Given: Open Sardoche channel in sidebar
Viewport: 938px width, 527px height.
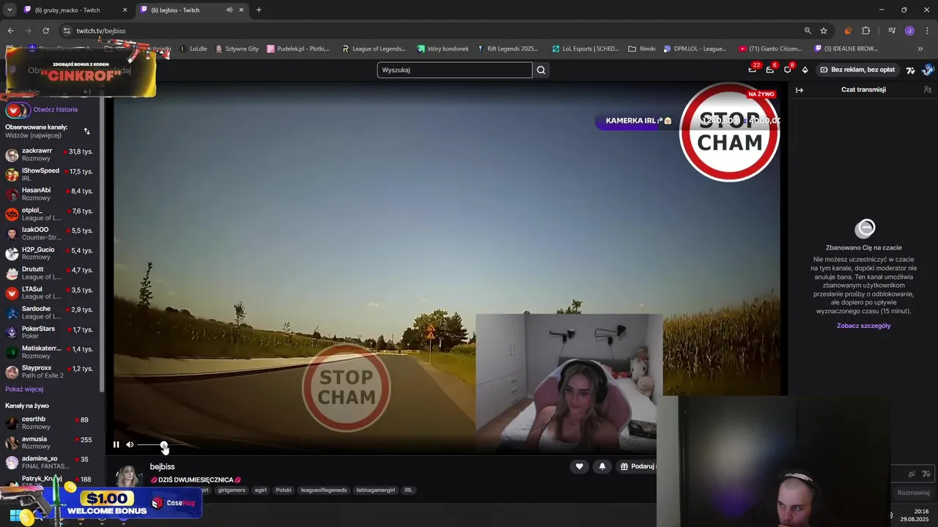Looking at the screenshot, I should click(x=50, y=313).
